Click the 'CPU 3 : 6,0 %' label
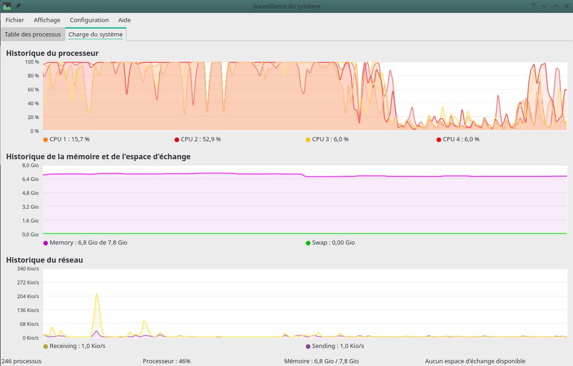The width and height of the screenshot is (573, 366). [330, 139]
